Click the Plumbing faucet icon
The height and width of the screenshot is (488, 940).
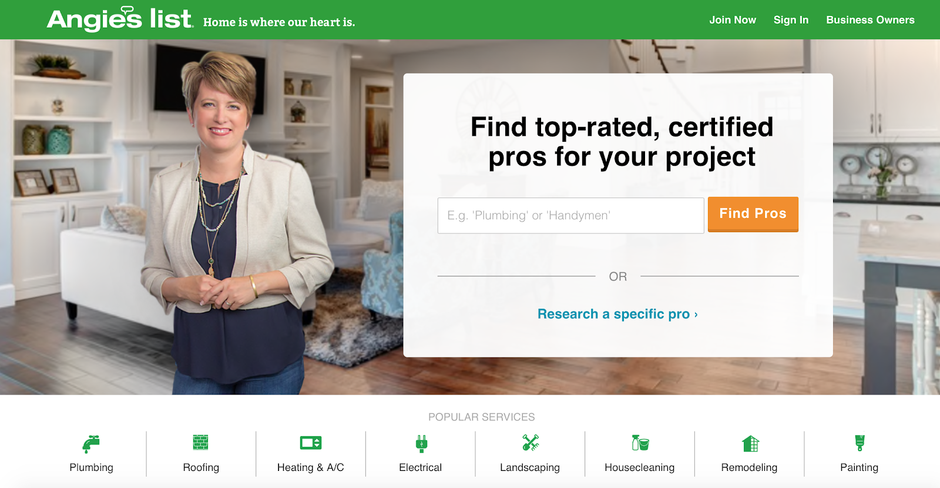pyautogui.click(x=91, y=444)
